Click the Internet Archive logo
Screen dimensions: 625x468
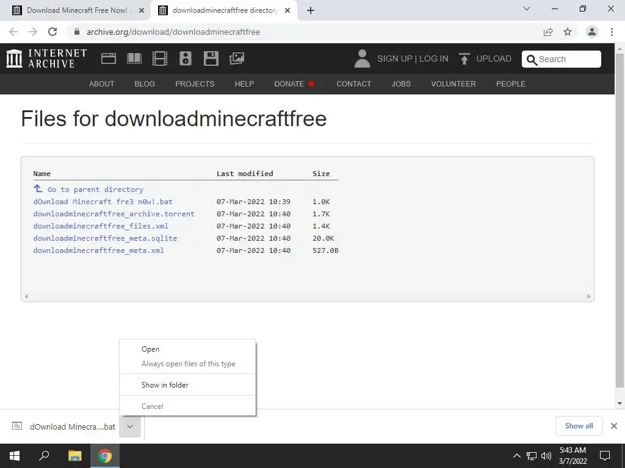(46, 58)
